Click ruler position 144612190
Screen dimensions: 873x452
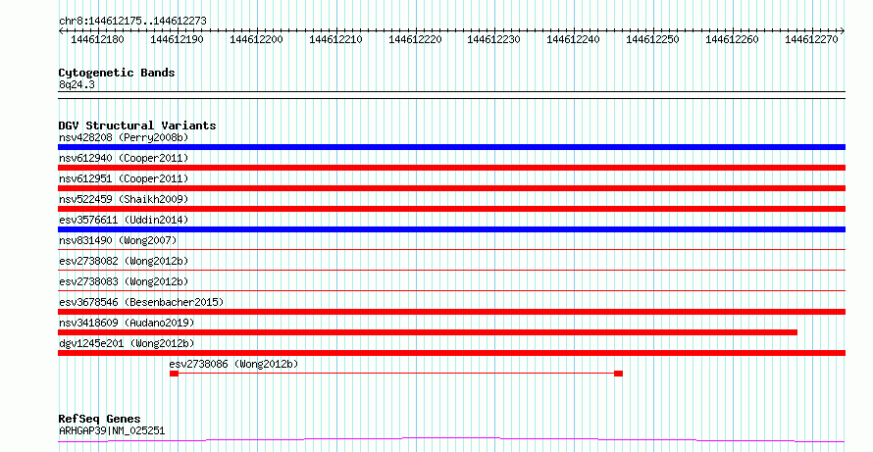[177, 39]
